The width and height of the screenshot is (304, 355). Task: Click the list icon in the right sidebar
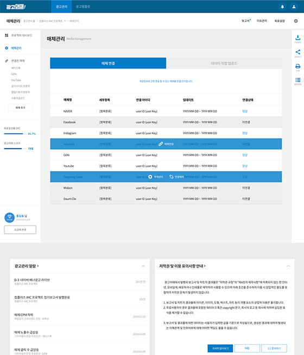tap(298, 80)
